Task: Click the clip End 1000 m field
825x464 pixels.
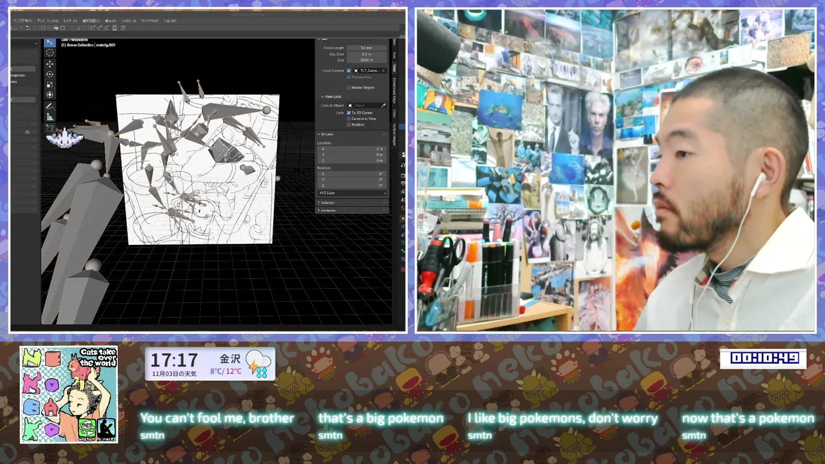Action: [367, 60]
